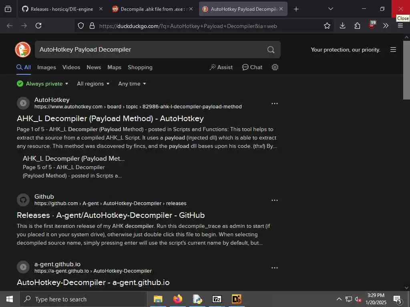Screen dimensions: 410x307
Task: Close the Decompile .ahk file tab
Action: click(x=191, y=9)
